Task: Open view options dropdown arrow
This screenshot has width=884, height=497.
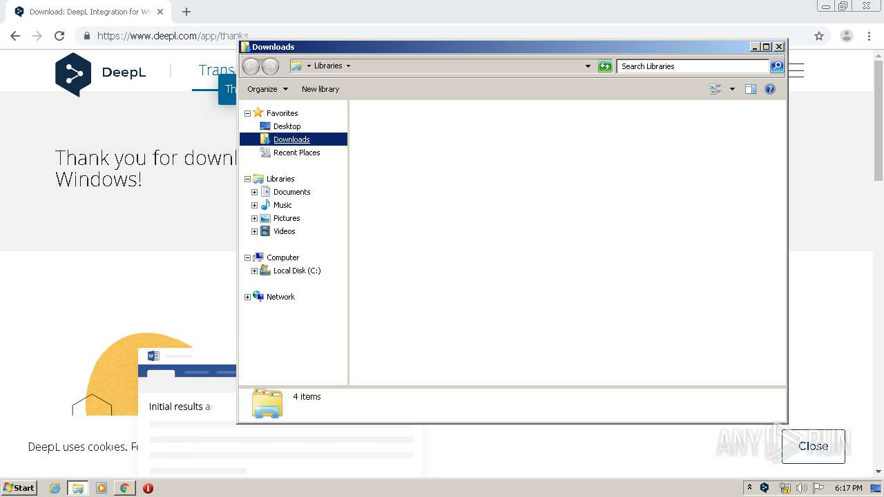Action: coord(732,89)
